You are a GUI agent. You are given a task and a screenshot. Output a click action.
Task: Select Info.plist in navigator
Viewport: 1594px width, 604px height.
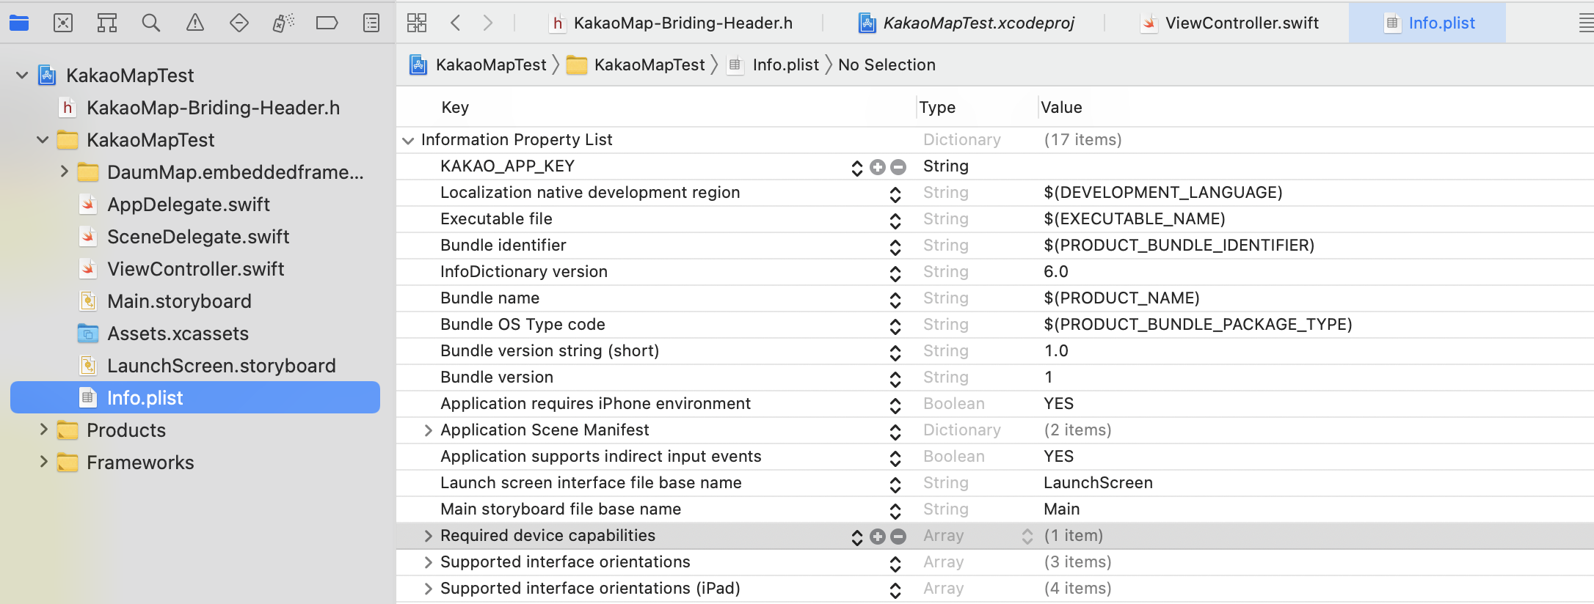[x=195, y=397]
